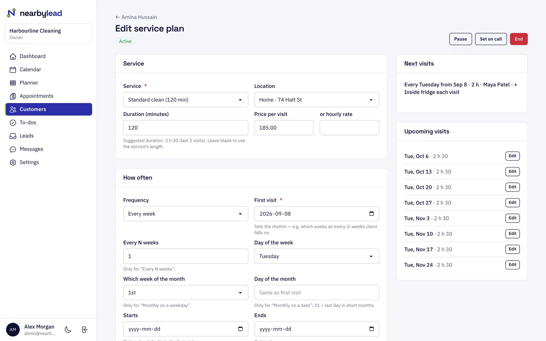Click the Planner grid icon
546x341 pixels.
pos(13,83)
